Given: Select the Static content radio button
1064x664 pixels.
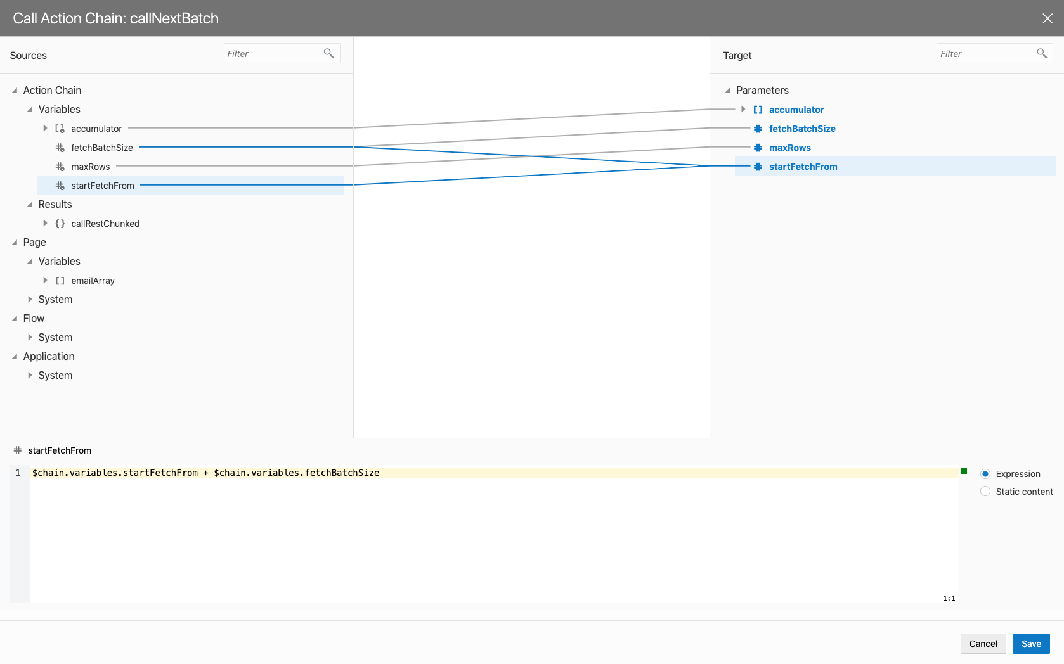Looking at the screenshot, I should point(985,492).
